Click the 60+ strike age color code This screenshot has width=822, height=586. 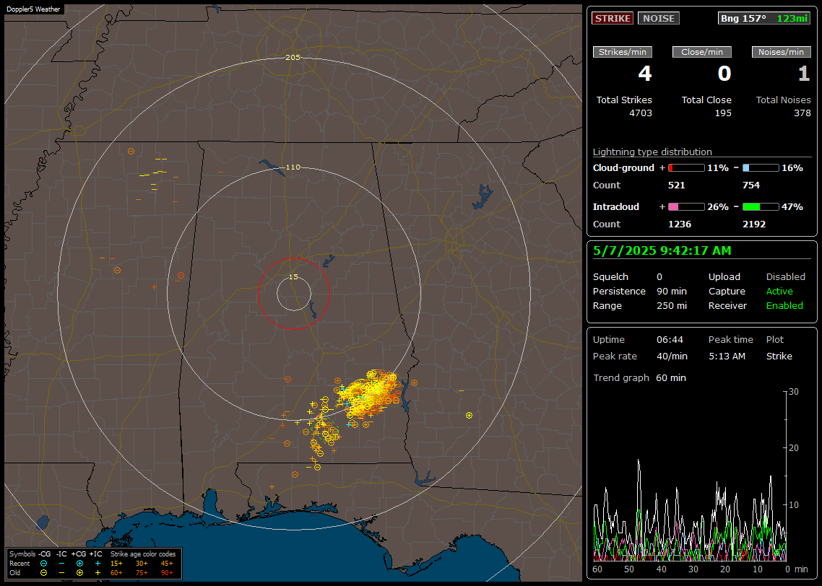pyautogui.click(x=116, y=573)
